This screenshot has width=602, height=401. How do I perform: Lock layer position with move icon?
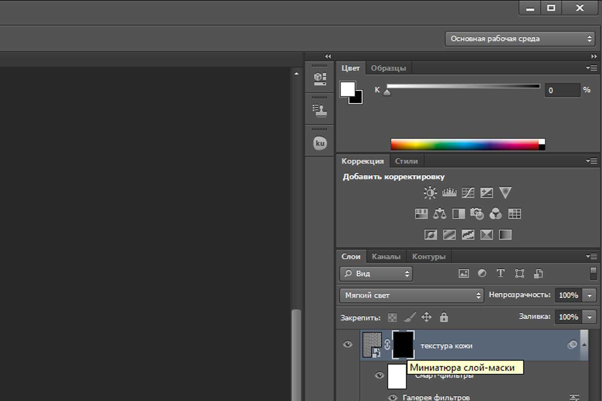[426, 318]
